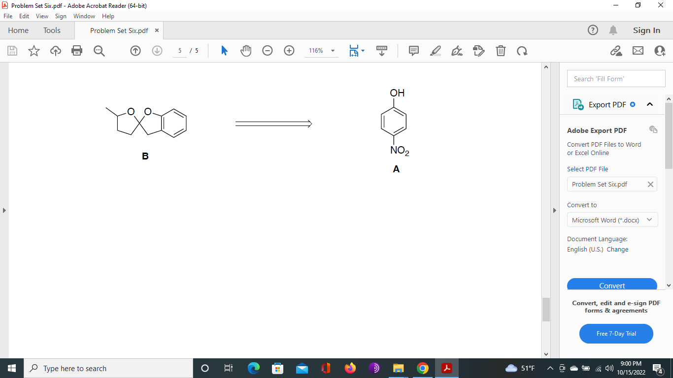
Task: Click the zoom in plus icon
Action: pyautogui.click(x=289, y=51)
